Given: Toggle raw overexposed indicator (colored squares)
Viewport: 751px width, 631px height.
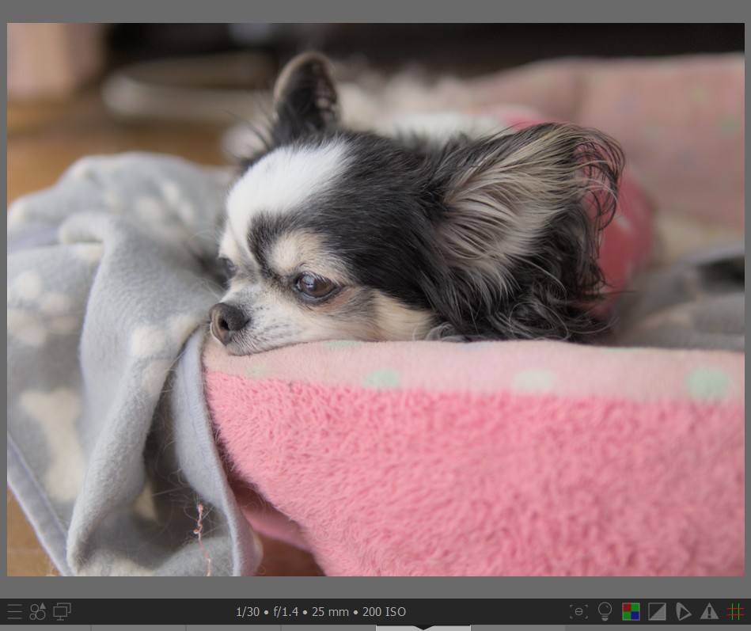Looking at the screenshot, I should [x=631, y=612].
